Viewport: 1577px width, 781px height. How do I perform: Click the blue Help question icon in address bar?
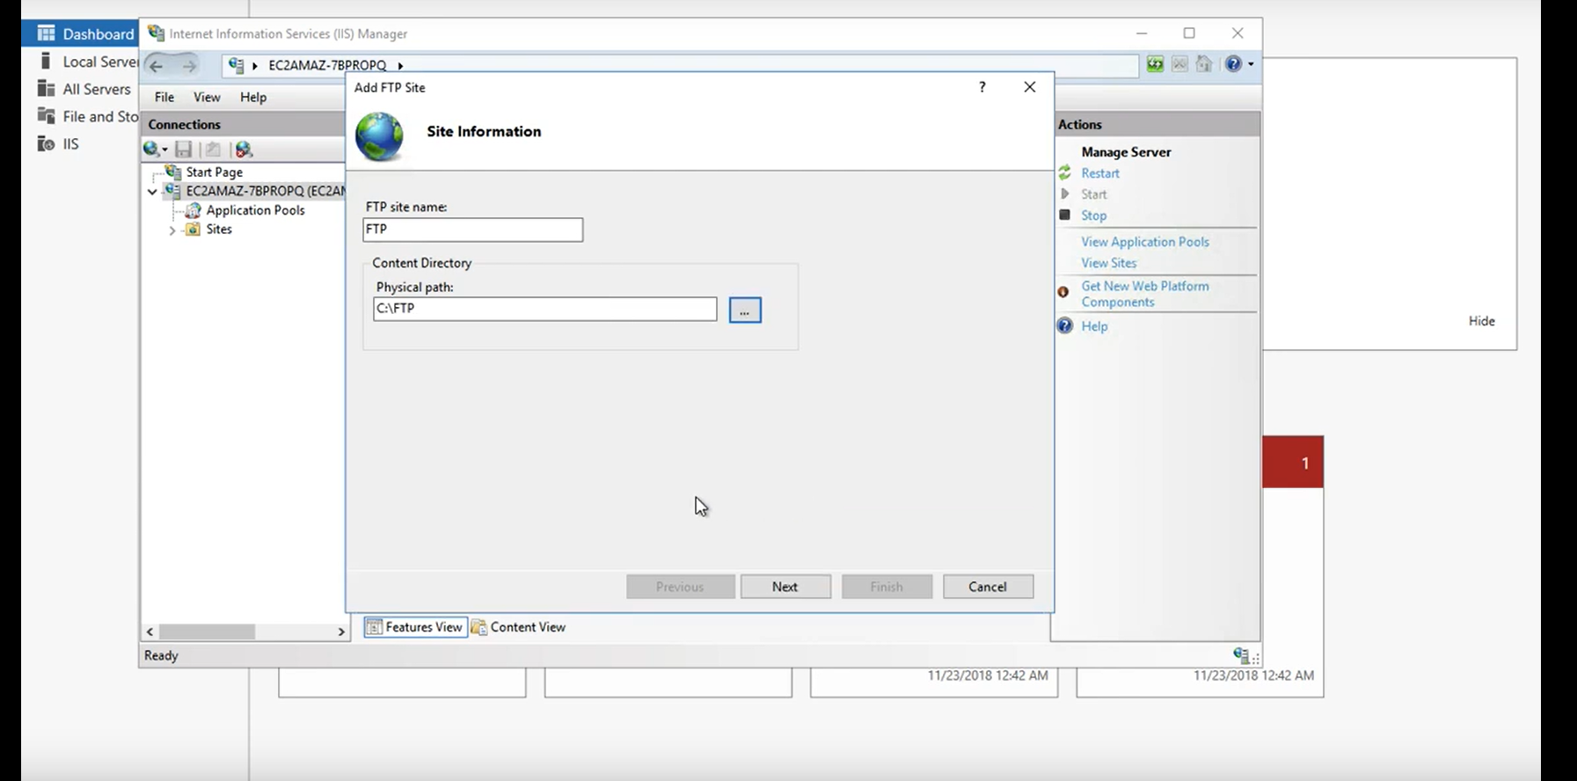(1234, 63)
